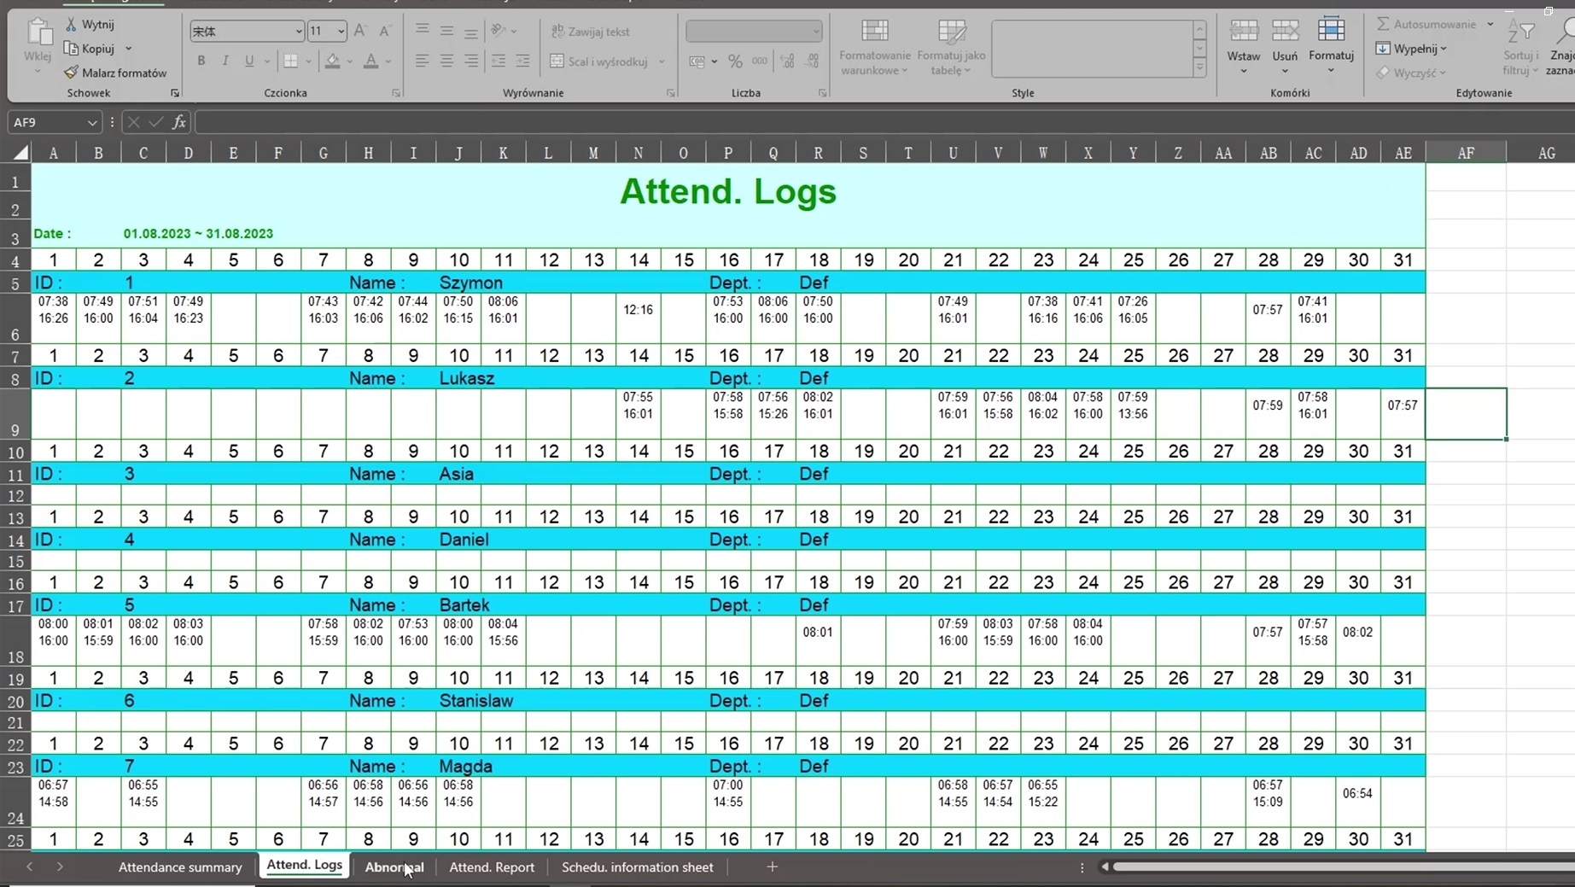Open Formatuj cells menu

coord(1331,46)
